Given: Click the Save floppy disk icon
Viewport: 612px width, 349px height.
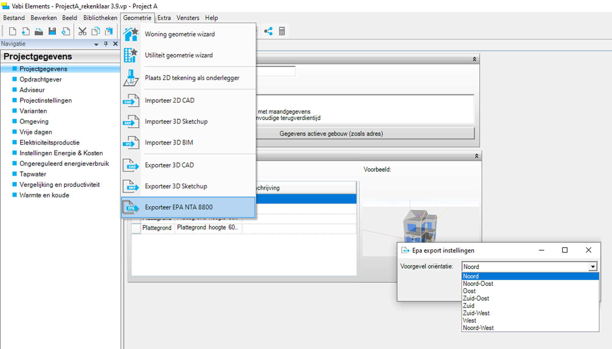Looking at the screenshot, I should (x=52, y=31).
